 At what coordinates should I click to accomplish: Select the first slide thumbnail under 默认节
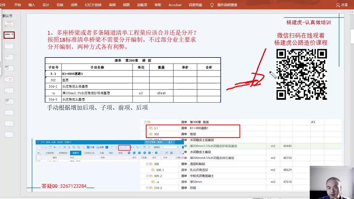coord(9,24)
